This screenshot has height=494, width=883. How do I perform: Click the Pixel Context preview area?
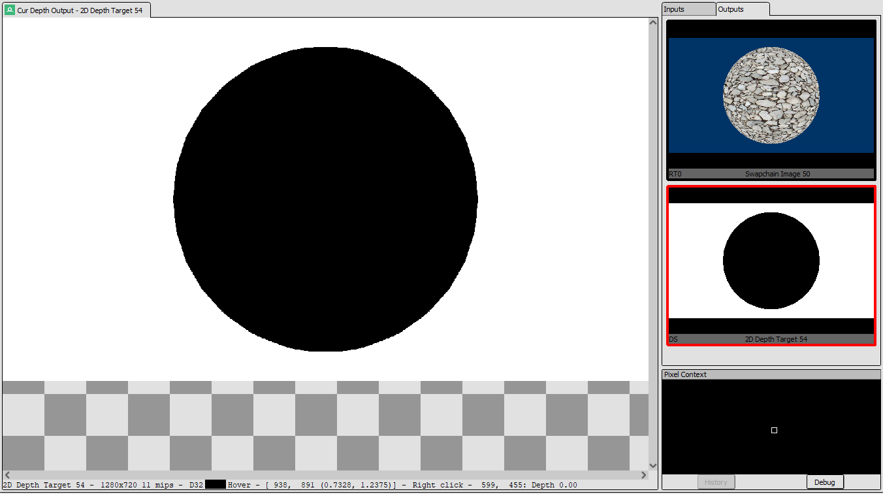(771, 427)
